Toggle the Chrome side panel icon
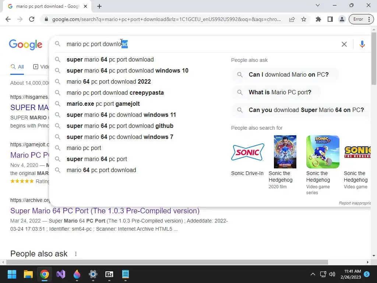The image size is (377, 283). tap(330, 19)
